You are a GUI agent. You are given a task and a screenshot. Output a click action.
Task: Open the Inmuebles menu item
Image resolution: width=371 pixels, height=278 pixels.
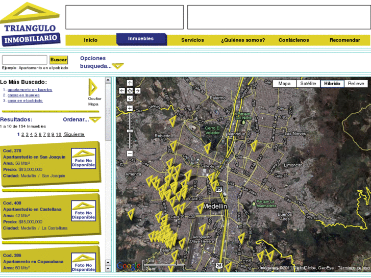141,39
